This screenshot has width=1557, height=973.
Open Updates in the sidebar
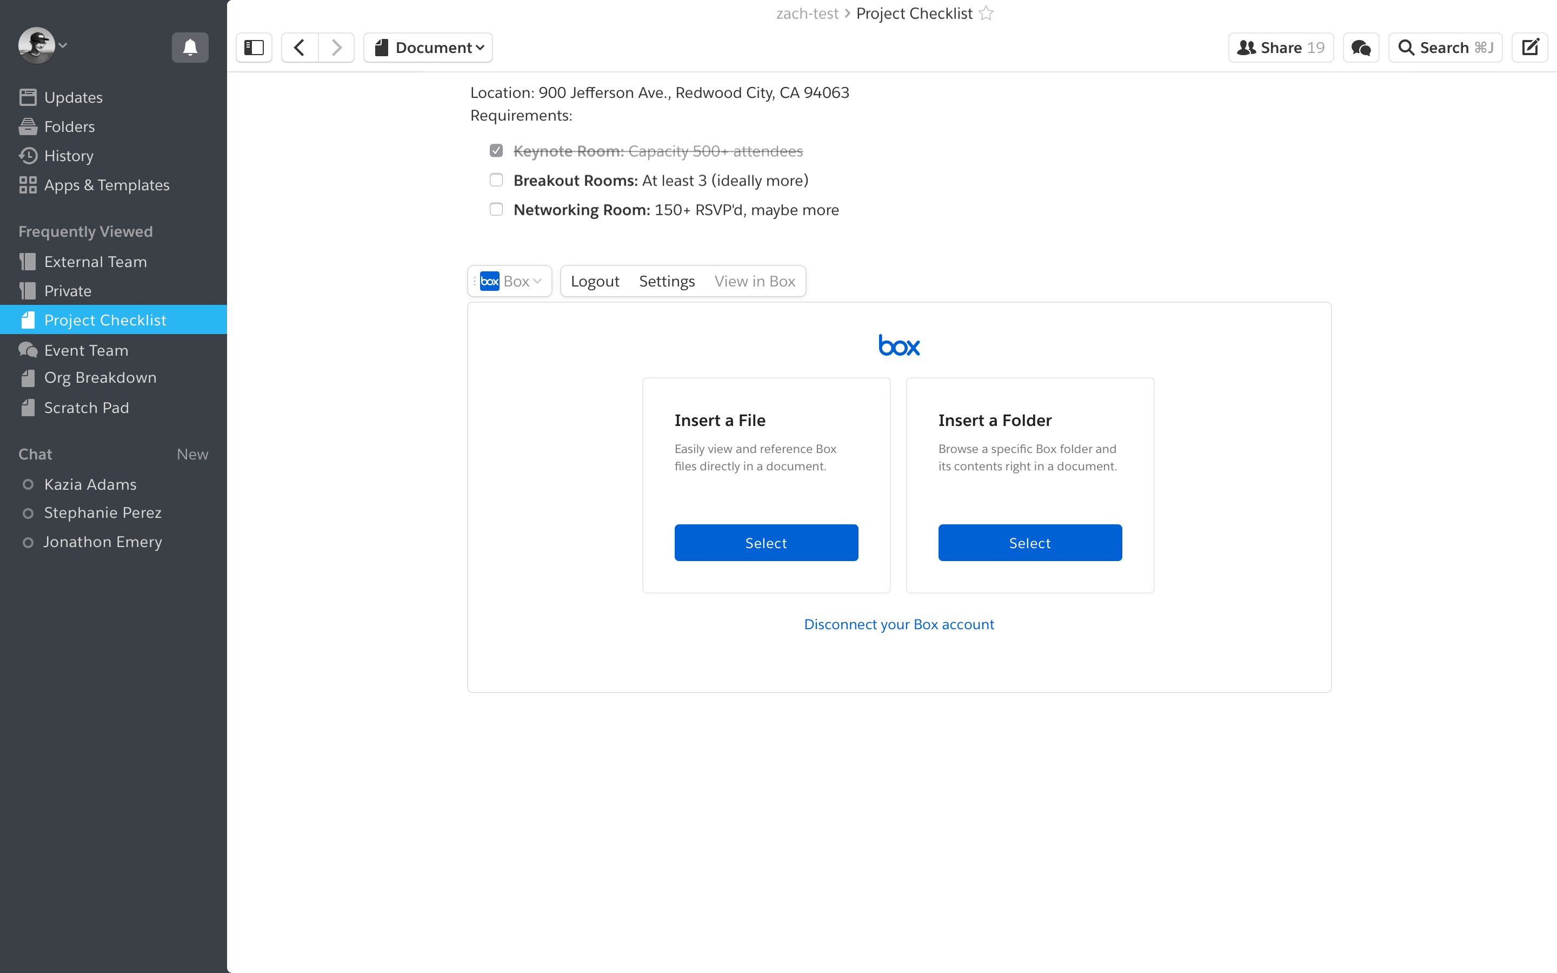(74, 97)
